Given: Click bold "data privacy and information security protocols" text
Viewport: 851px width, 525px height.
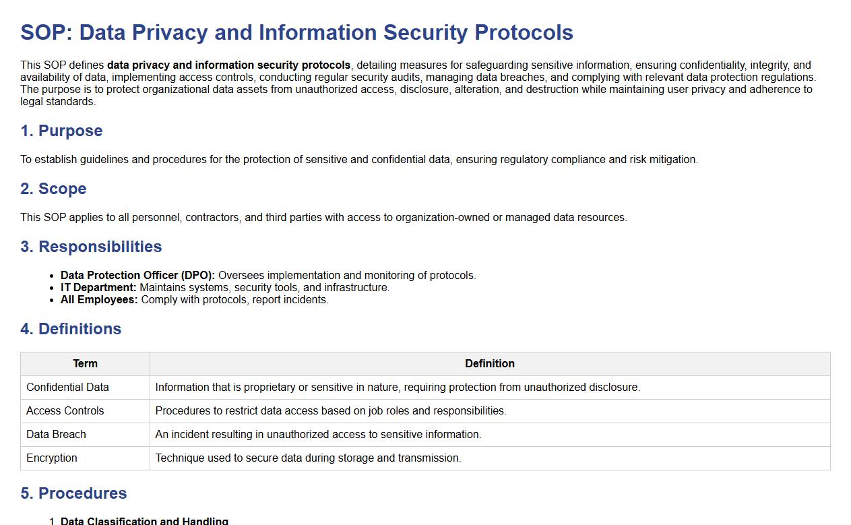Looking at the screenshot, I should pyautogui.click(x=228, y=65).
